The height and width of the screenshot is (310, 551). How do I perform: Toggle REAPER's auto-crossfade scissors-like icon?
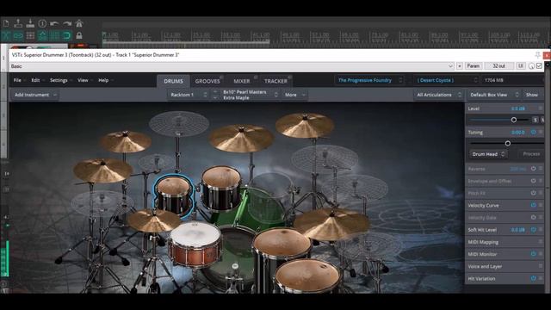point(6,35)
